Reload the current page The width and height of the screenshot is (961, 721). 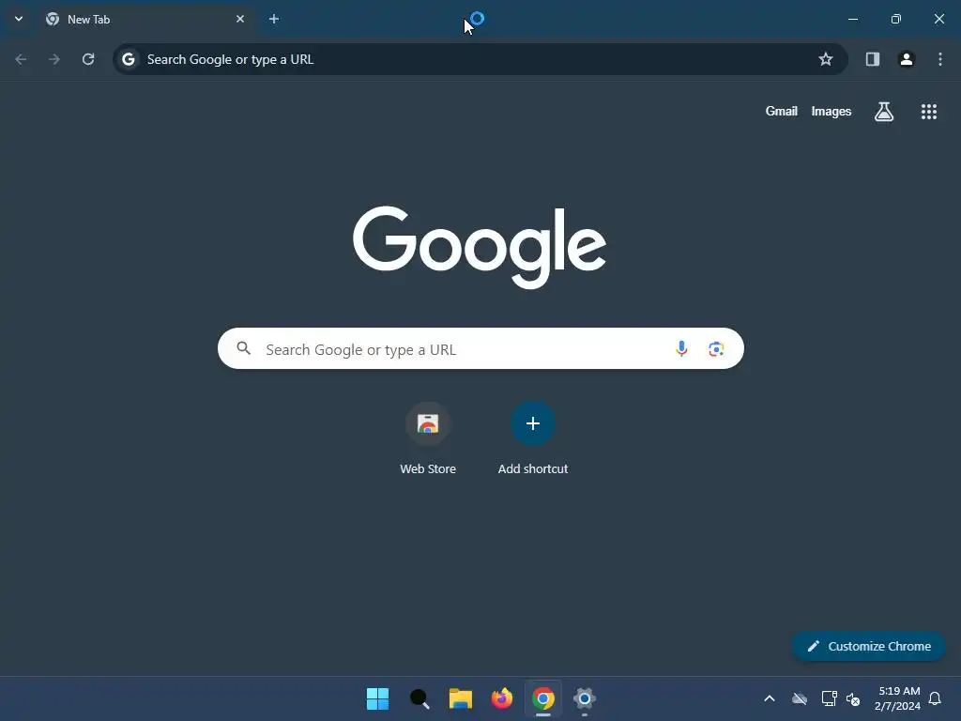[x=88, y=59]
